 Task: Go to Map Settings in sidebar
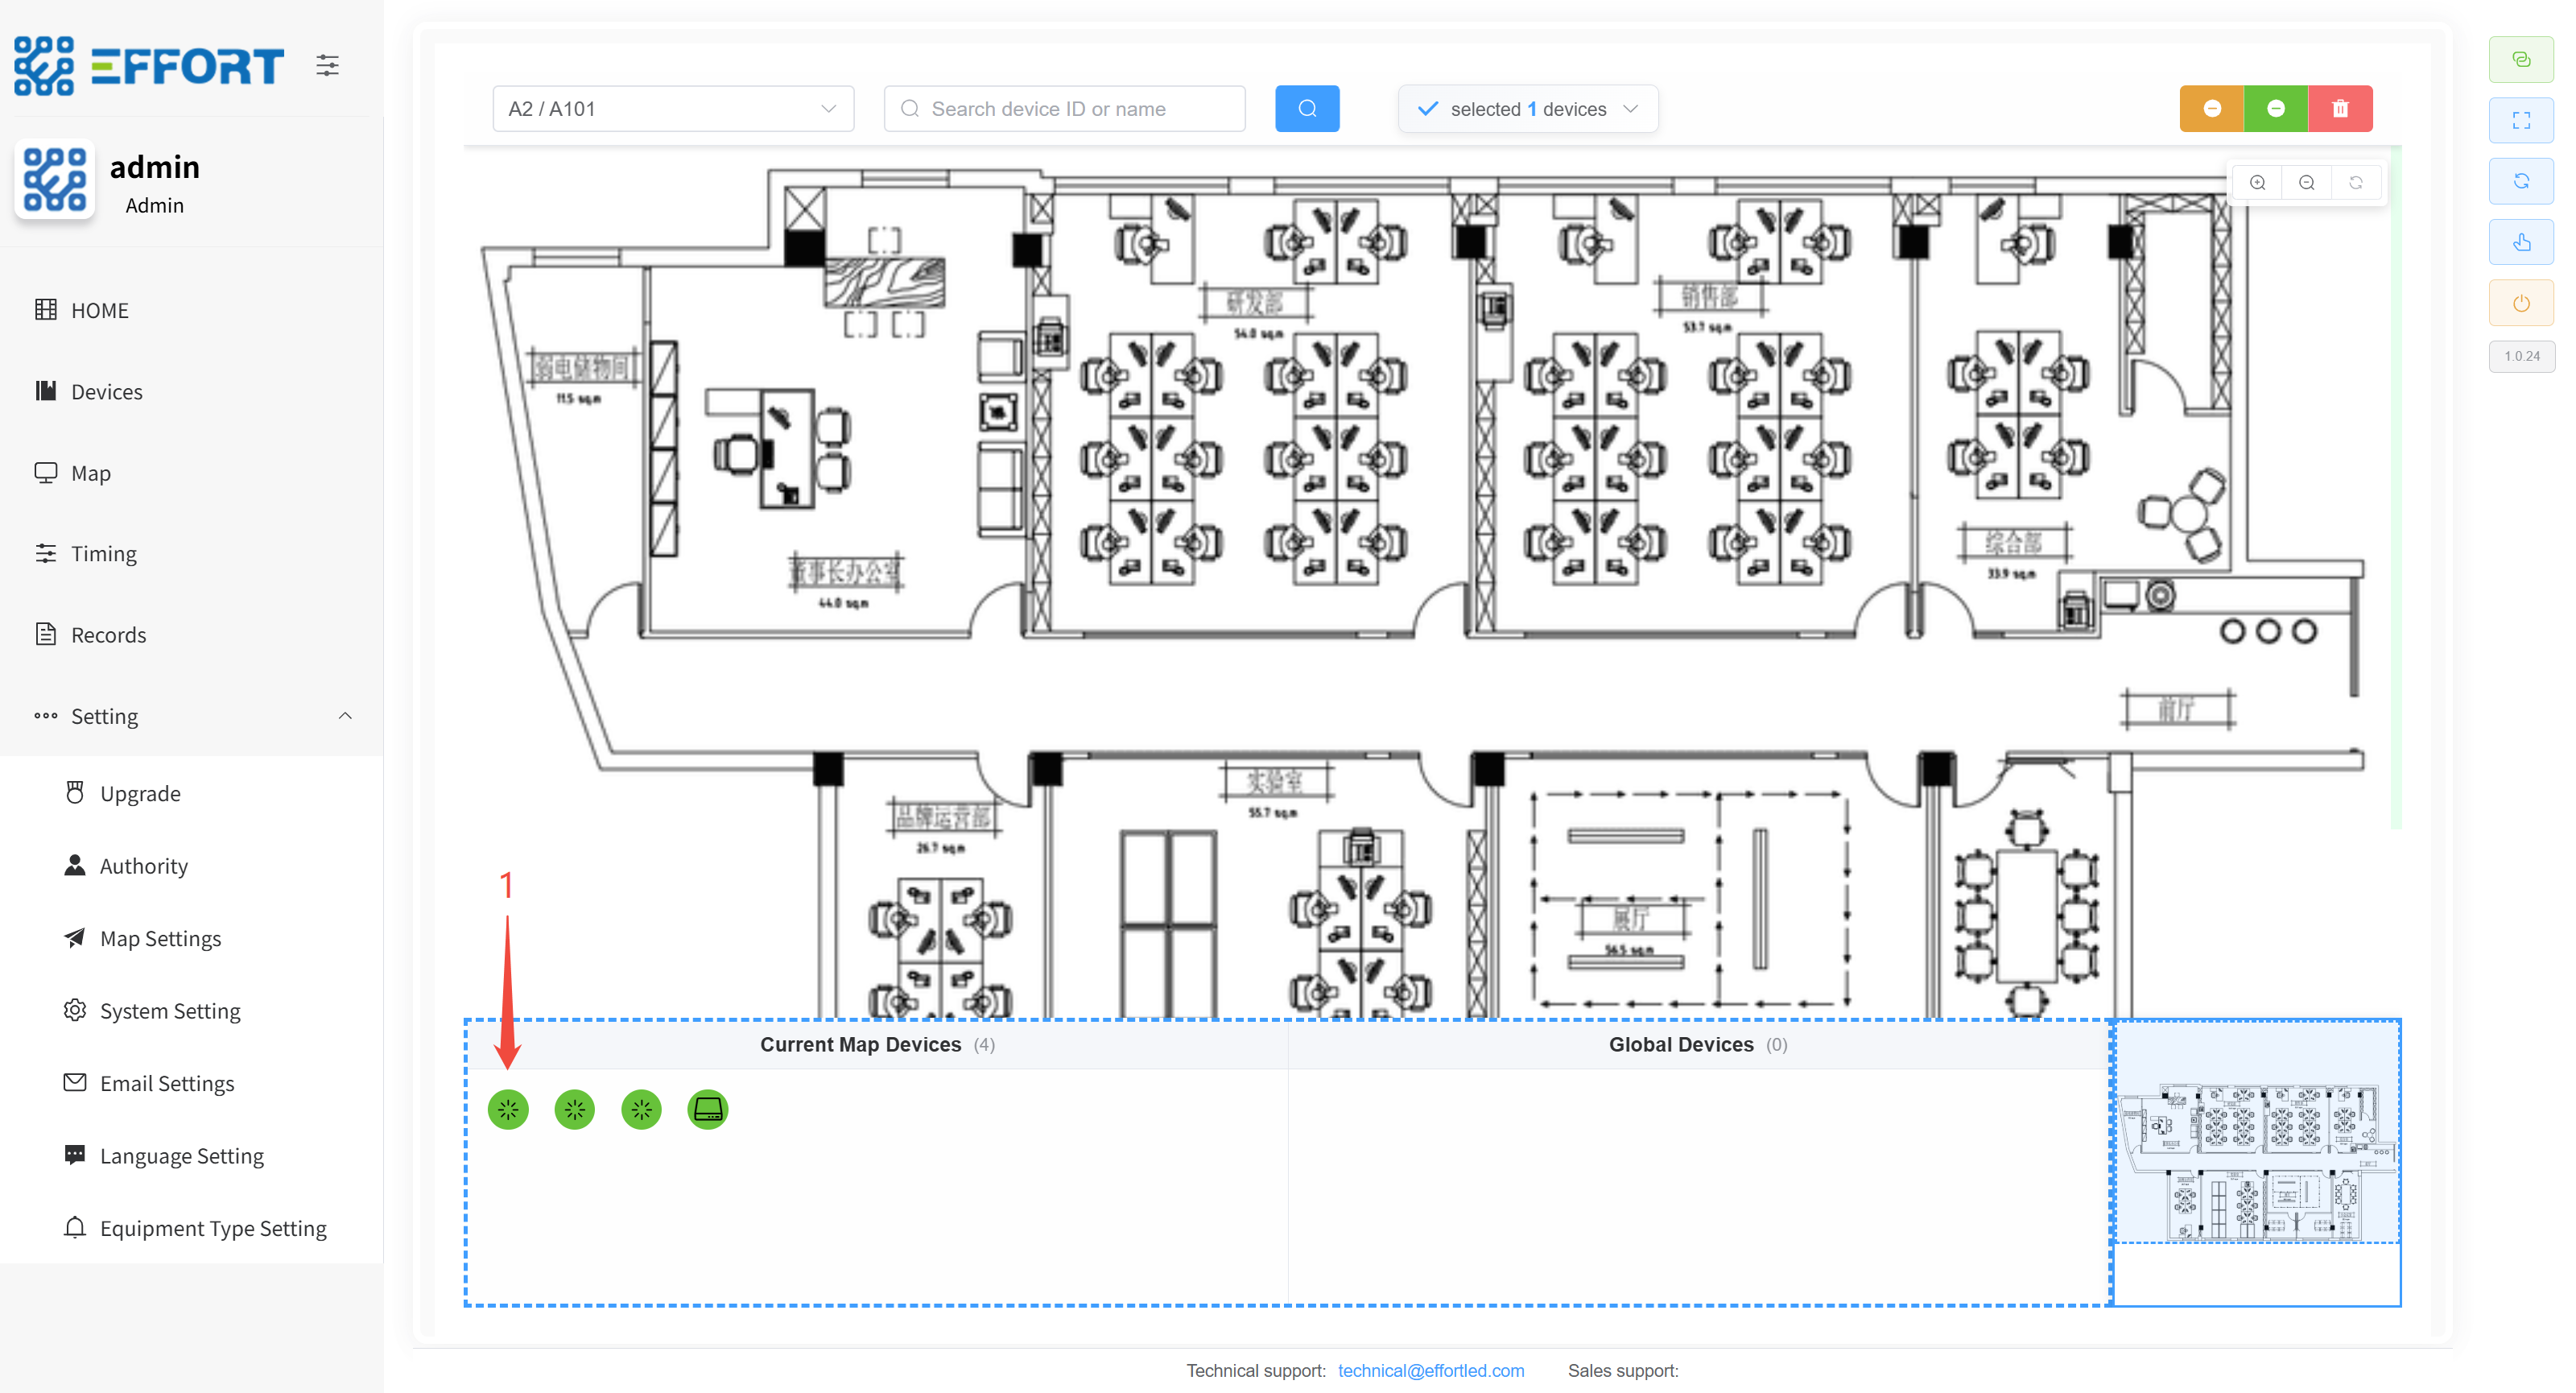point(160,938)
